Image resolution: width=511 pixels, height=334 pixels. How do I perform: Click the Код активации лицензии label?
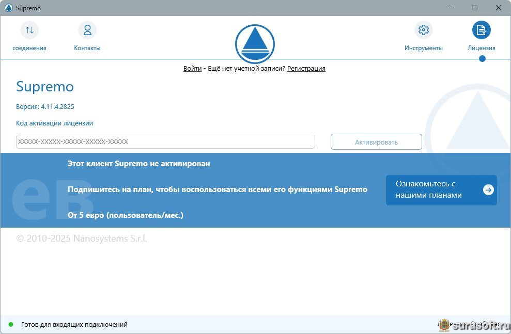coord(54,123)
